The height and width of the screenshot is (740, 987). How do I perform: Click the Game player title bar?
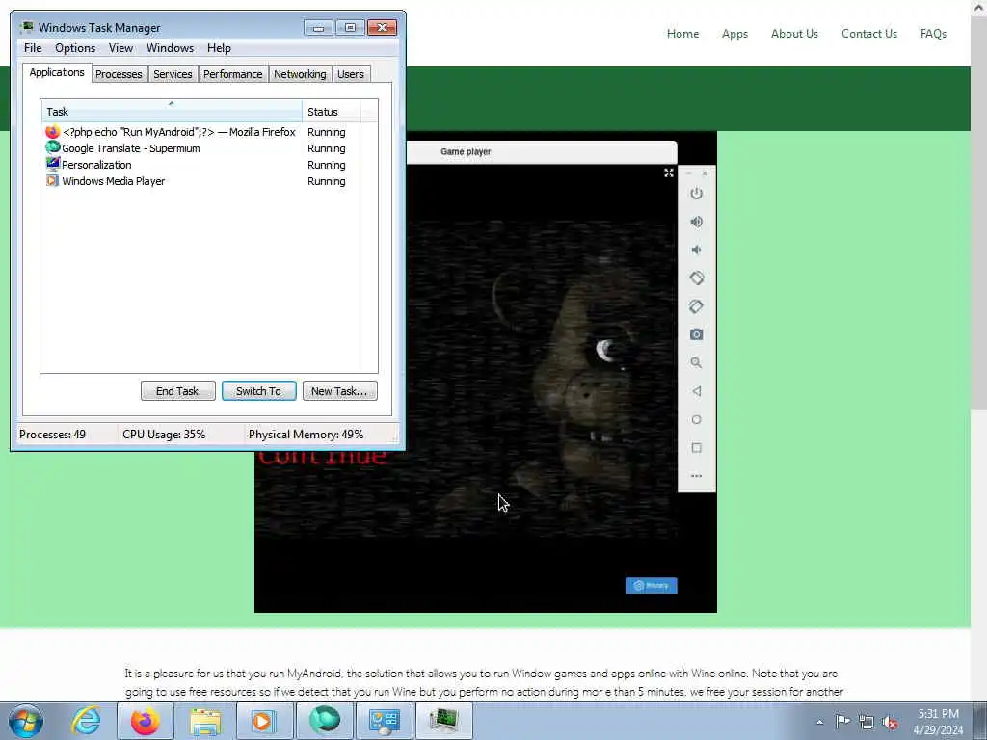[x=542, y=151]
